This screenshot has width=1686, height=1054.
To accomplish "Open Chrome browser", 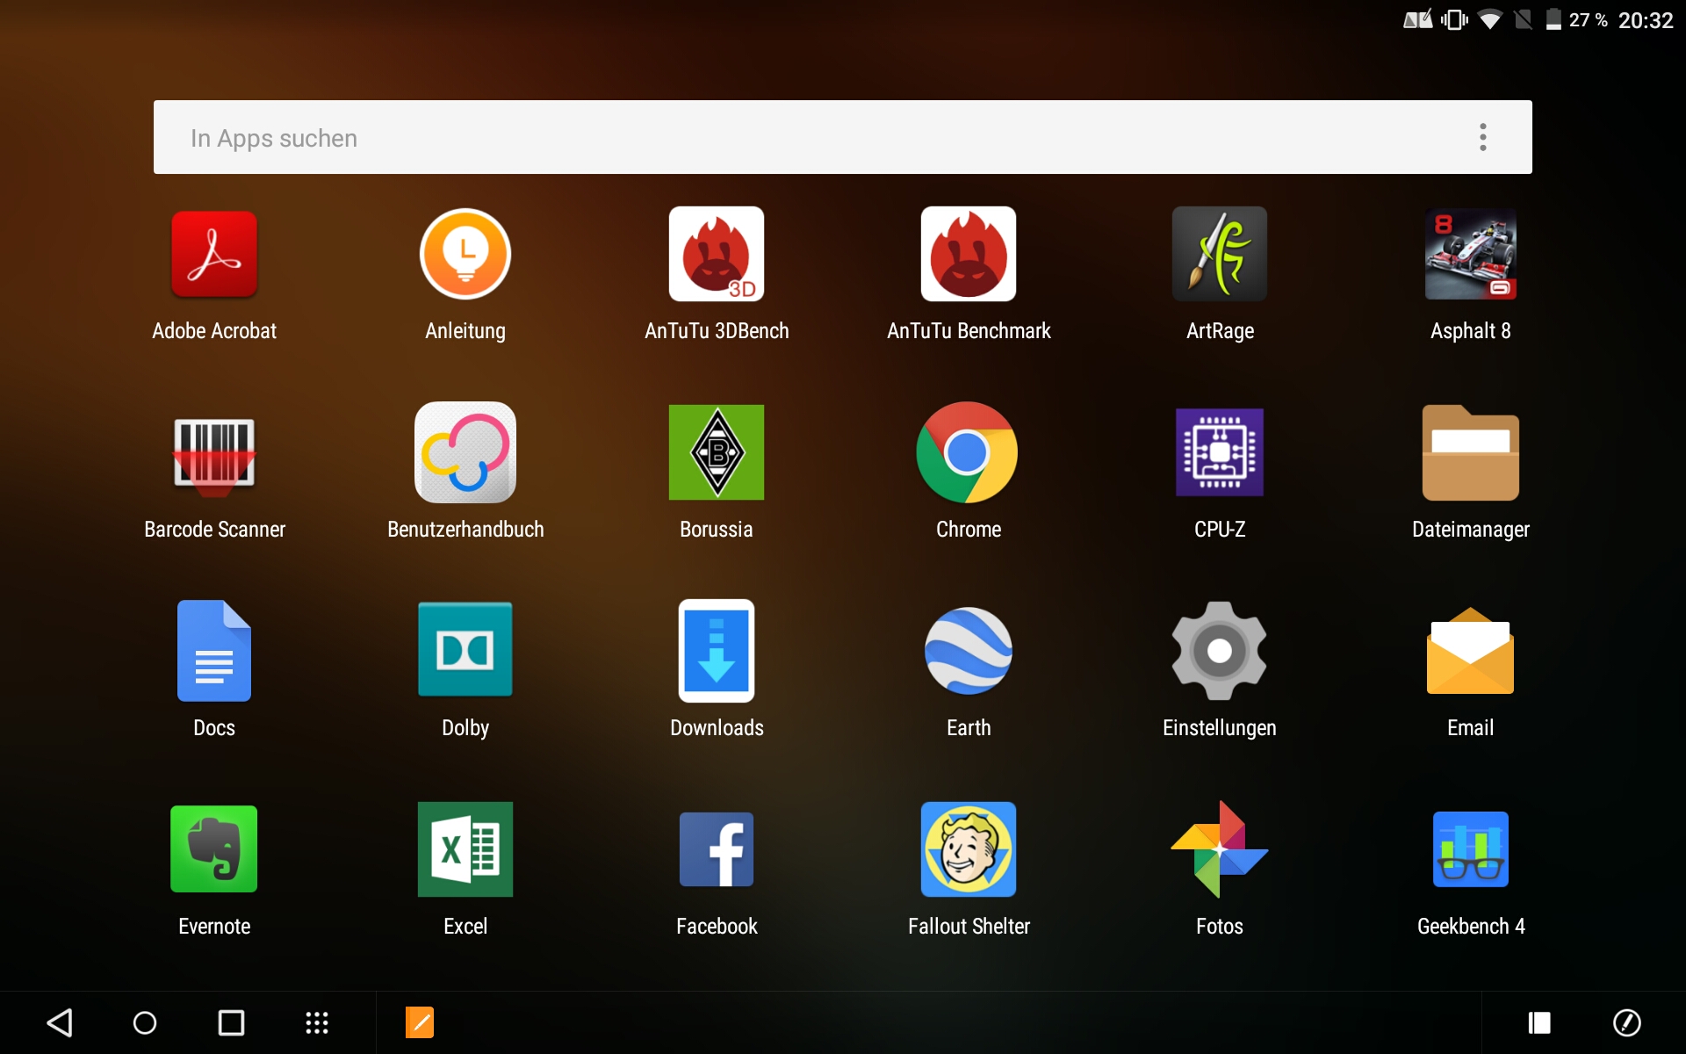I will 968,452.
